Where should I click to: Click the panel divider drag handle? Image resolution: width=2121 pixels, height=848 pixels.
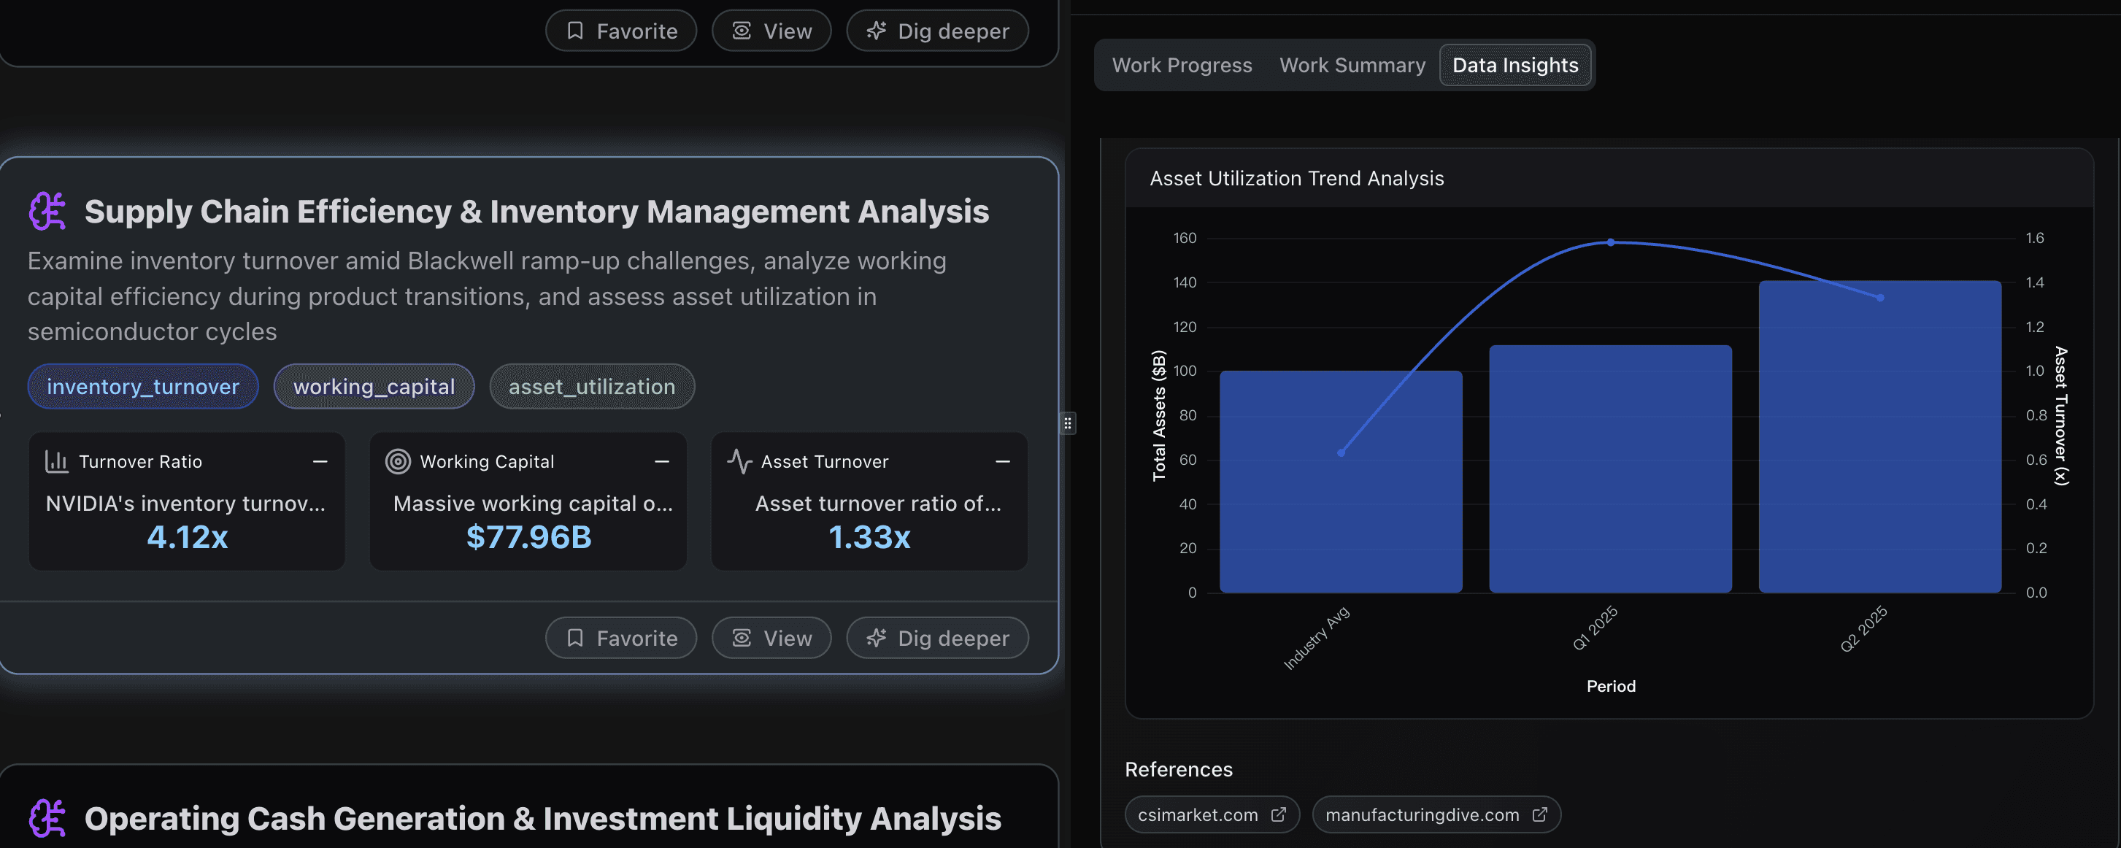click(1067, 423)
